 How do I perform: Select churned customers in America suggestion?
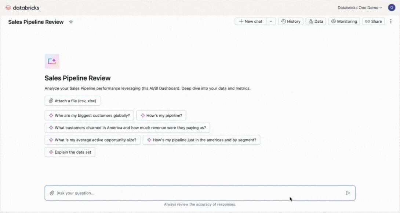coord(127,128)
